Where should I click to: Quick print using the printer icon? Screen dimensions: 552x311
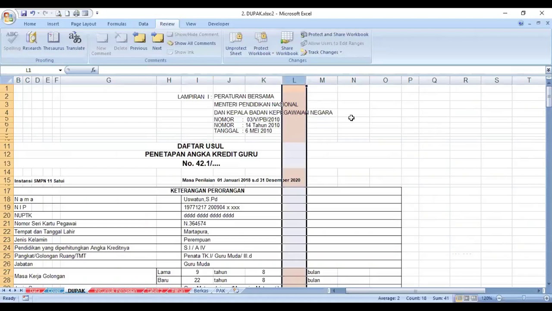(76, 13)
